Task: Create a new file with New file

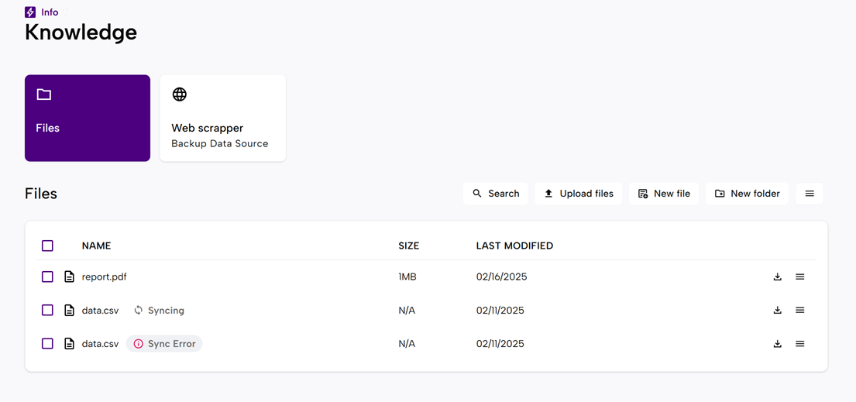Action: click(x=664, y=194)
